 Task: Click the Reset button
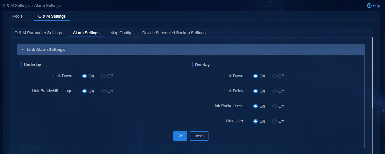point(199,136)
